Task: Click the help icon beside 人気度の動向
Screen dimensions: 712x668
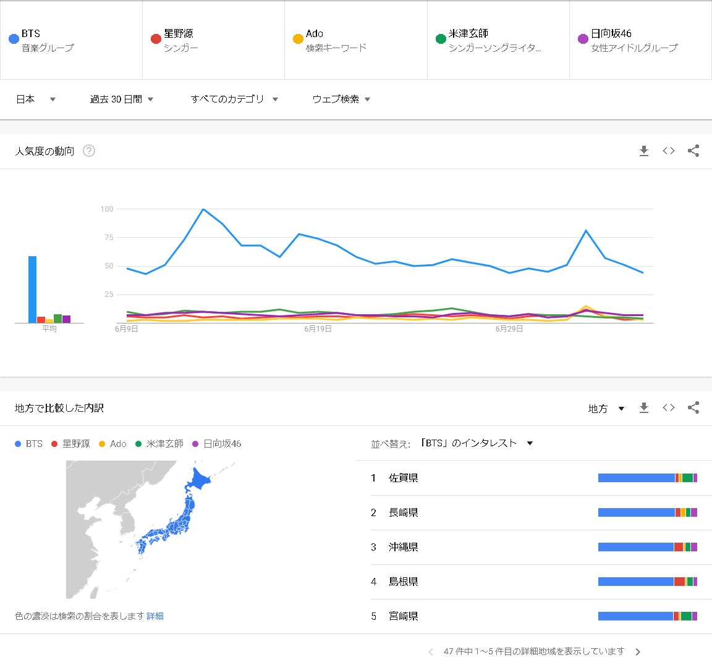Action: coord(89,151)
